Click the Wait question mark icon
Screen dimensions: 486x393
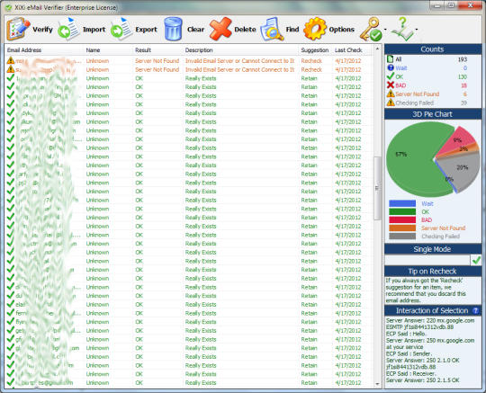[x=391, y=67]
